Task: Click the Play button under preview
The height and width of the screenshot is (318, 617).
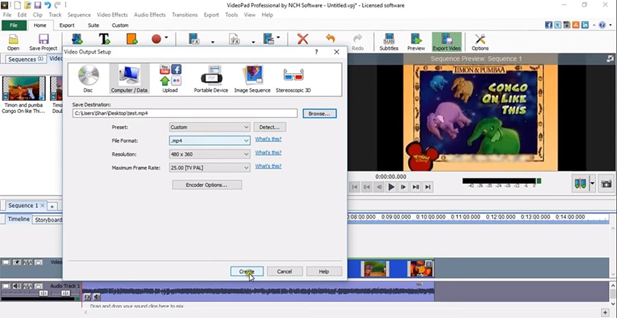Action: pyautogui.click(x=391, y=188)
